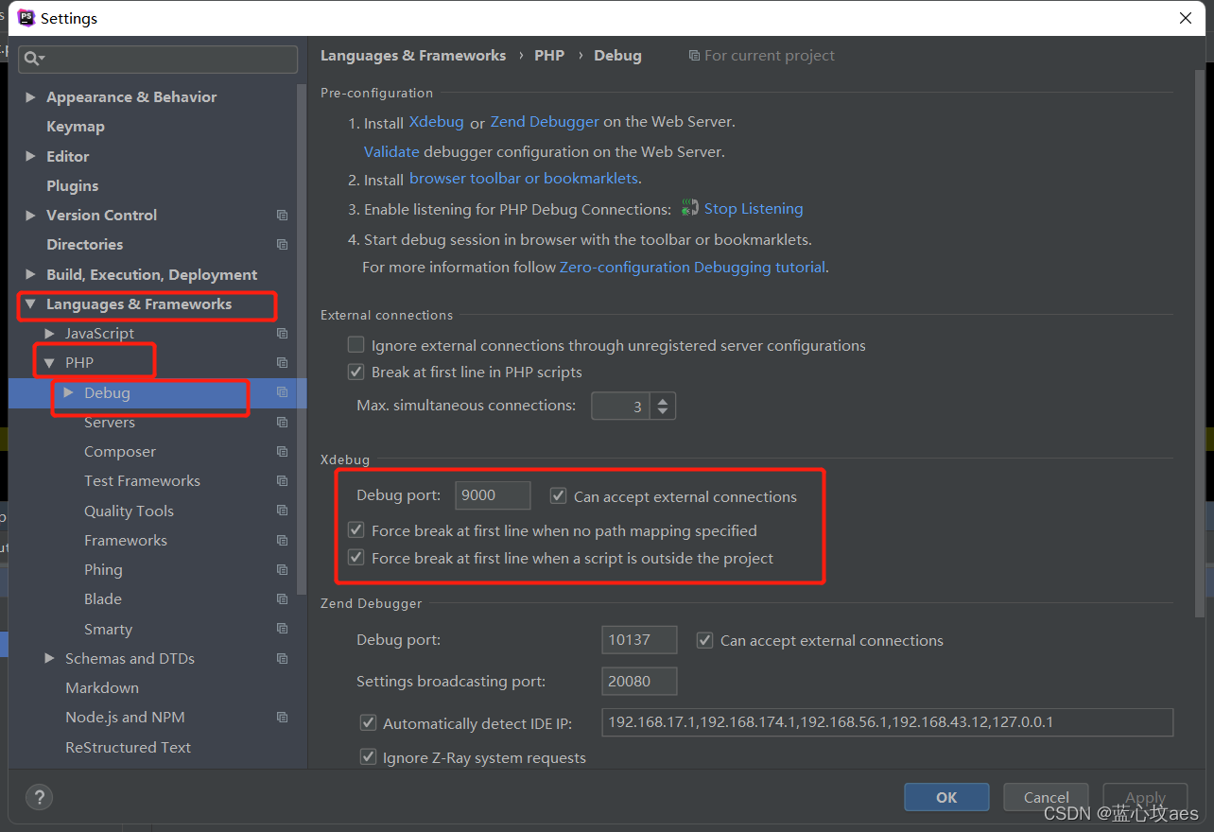
Task: Collapse the PHP node arrow
Action: (x=50, y=363)
